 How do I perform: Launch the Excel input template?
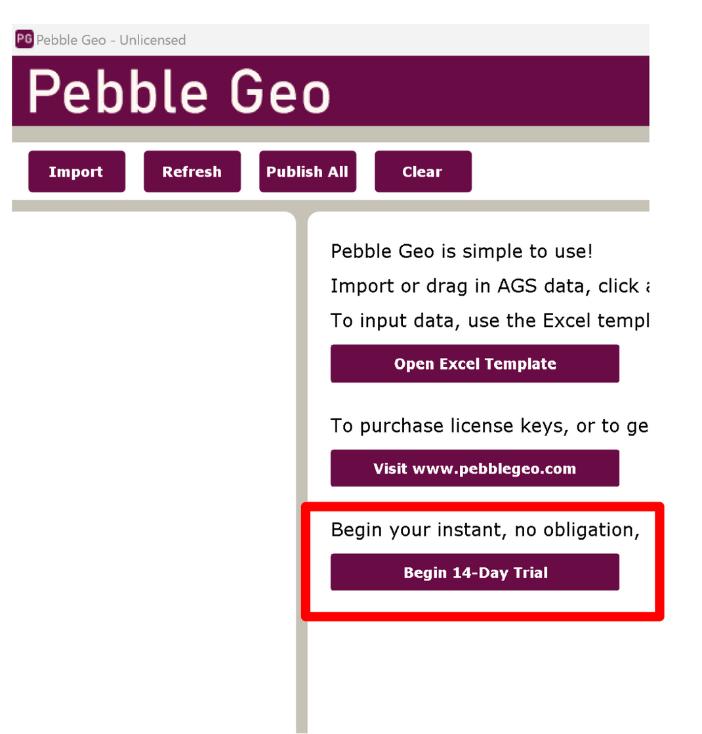tap(474, 363)
